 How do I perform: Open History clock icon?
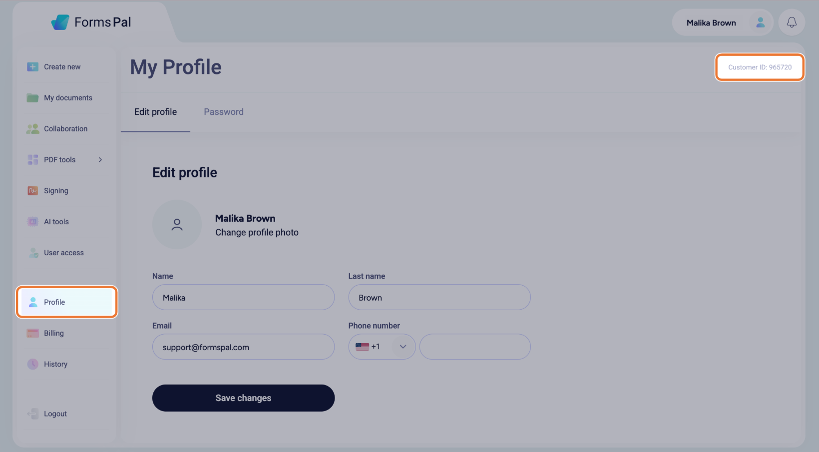pos(32,364)
